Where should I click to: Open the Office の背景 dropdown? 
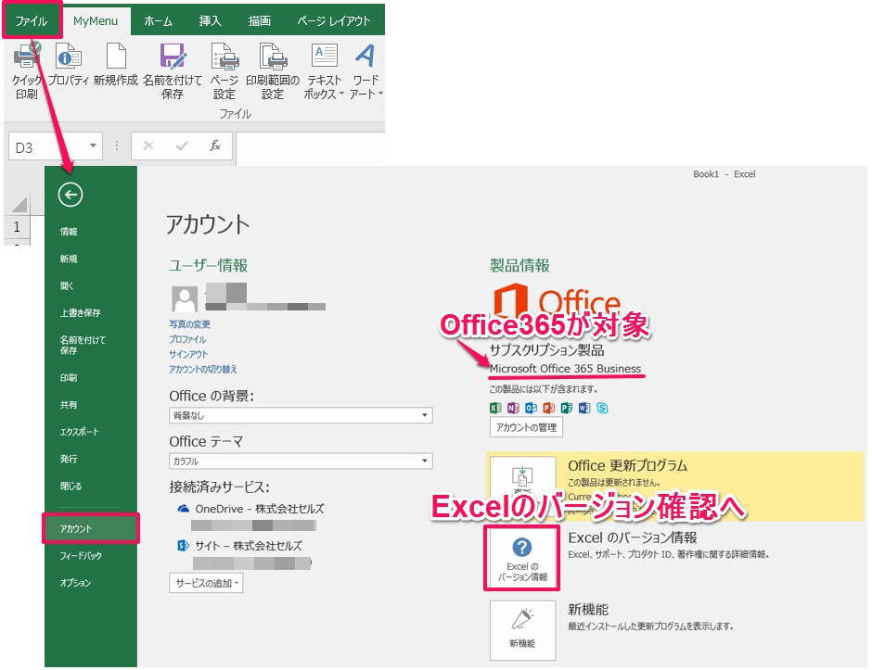pos(301,415)
